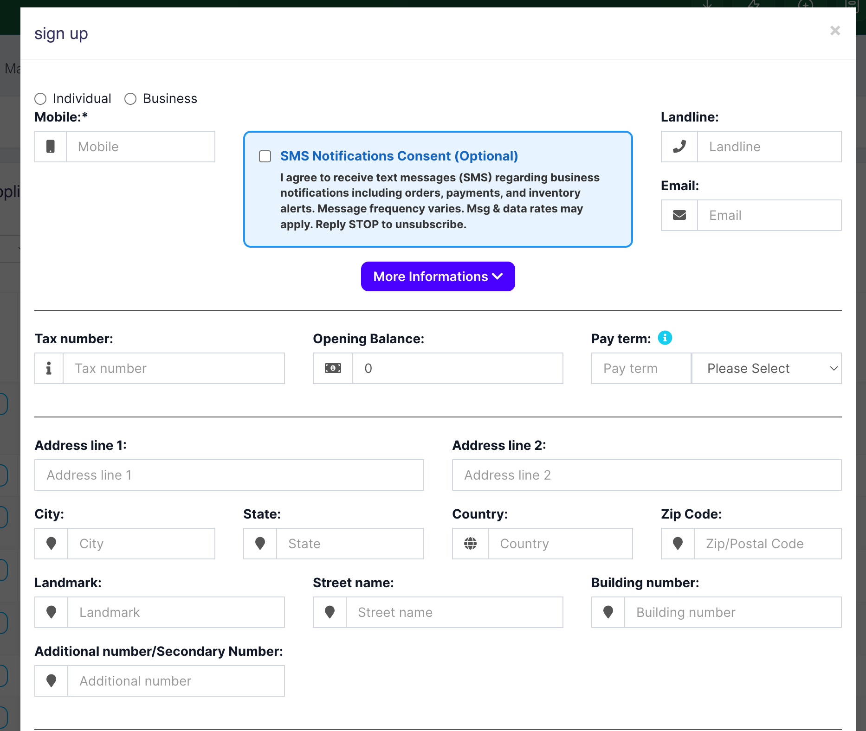Click the banknote icon in Opening Balance field

click(332, 368)
